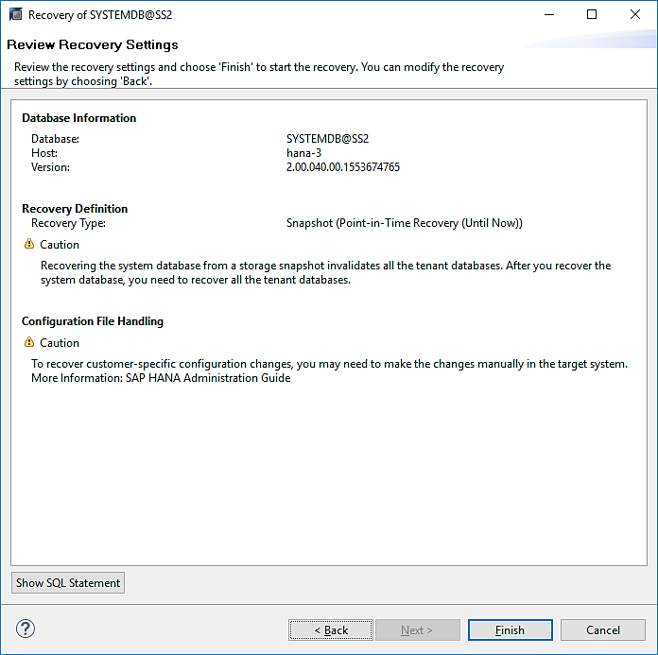Click the Database Information heading

pyautogui.click(x=79, y=118)
